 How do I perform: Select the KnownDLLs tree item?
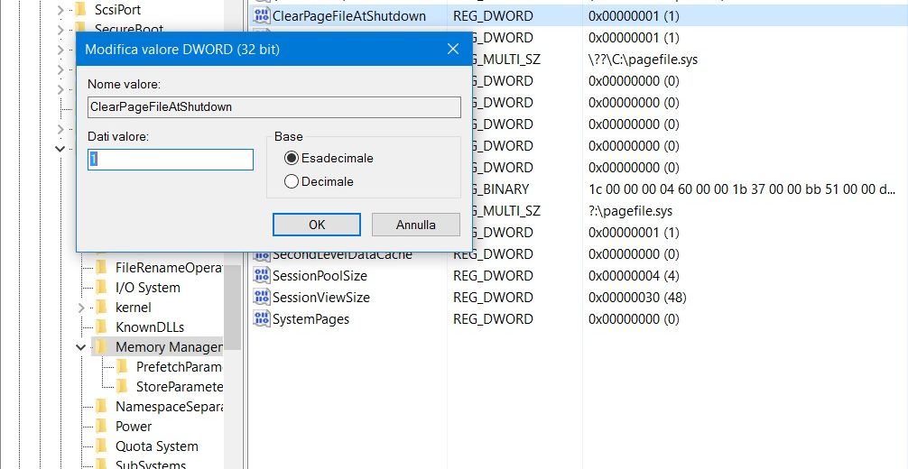(x=150, y=327)
